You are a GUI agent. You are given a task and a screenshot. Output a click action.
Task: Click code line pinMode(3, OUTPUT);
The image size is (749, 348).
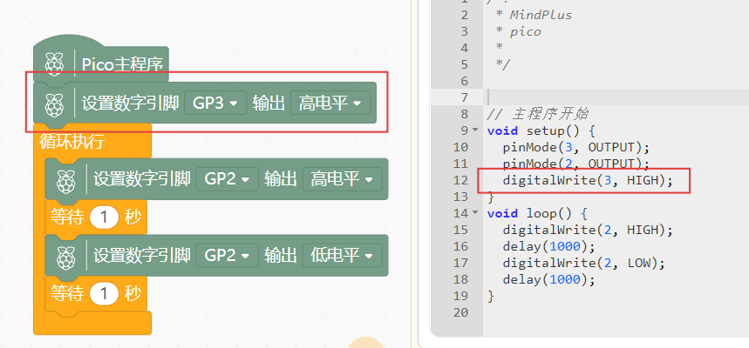tap(576, 147)
